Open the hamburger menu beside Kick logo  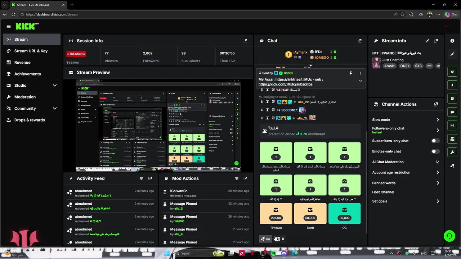[9, 26]
